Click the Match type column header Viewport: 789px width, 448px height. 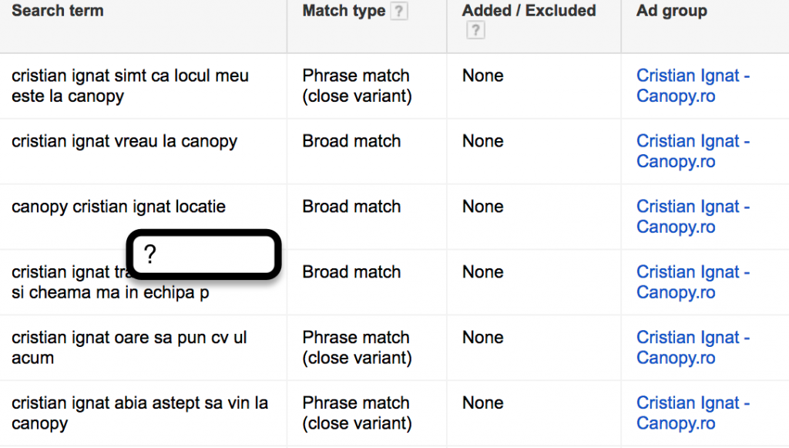tap(344, 11)
